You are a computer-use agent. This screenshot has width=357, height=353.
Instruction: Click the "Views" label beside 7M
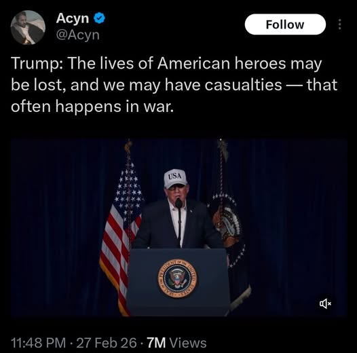coord(188,343)
